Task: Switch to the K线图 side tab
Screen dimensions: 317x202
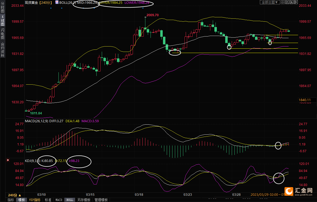Action: 3,21
